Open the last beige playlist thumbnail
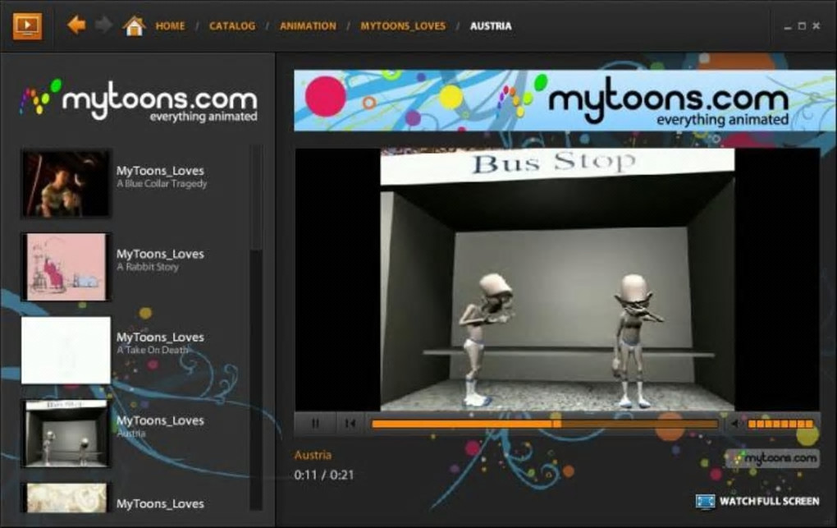837x528 pixels. [x=66, y=498]
